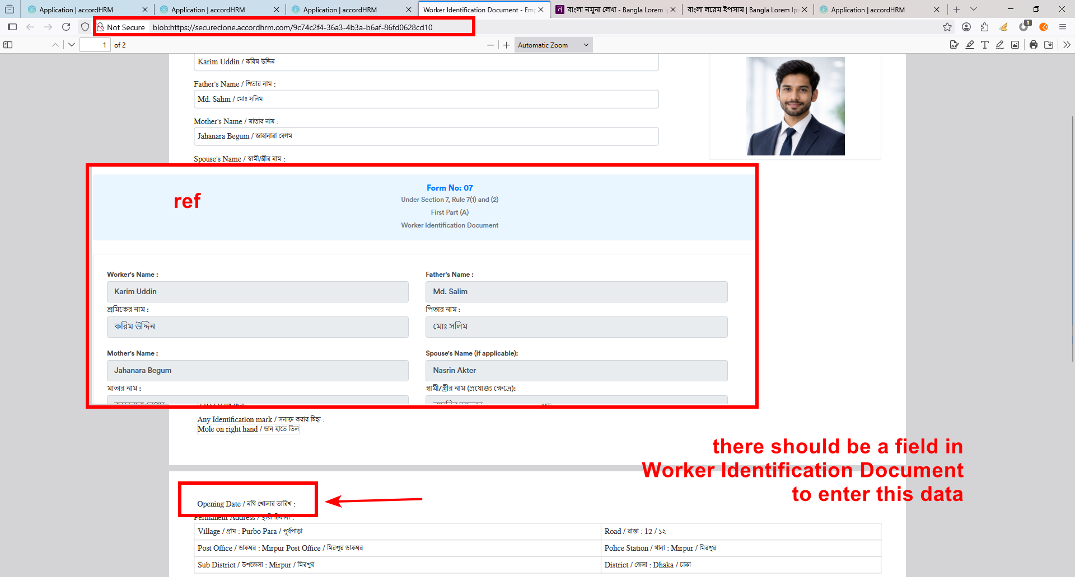Click the extension icon with badge 1
The width and height of the screenshot is (1075, 577).
click(x=1025, y=26)
